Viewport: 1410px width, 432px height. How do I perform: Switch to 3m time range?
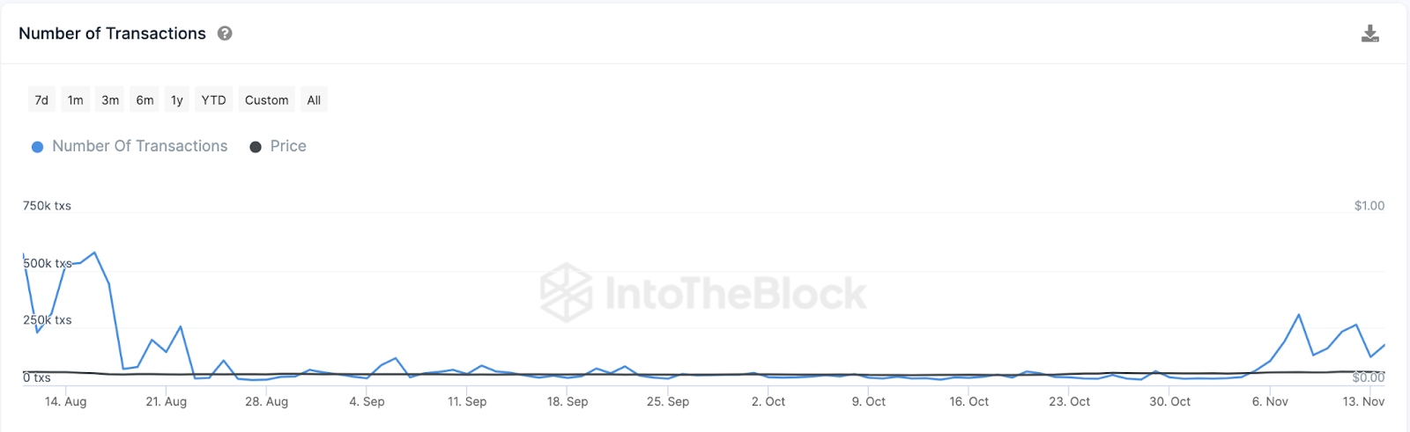click(110, 100)
